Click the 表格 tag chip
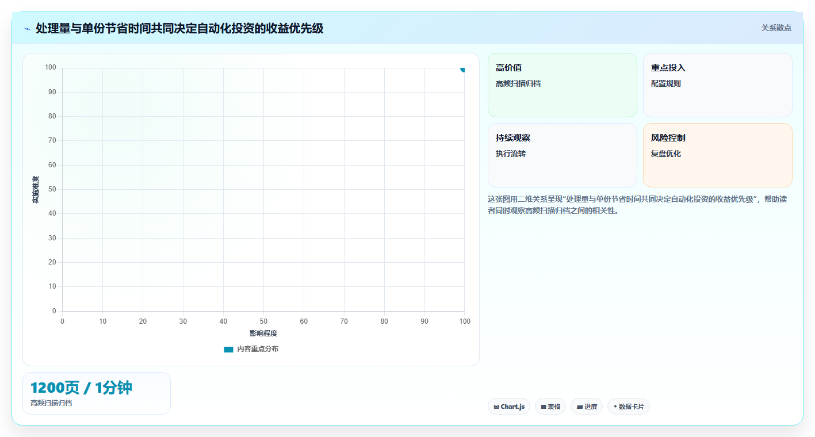The height and width of the screenshot is (437, 815). pyautogui.click(x=550, y=407)
